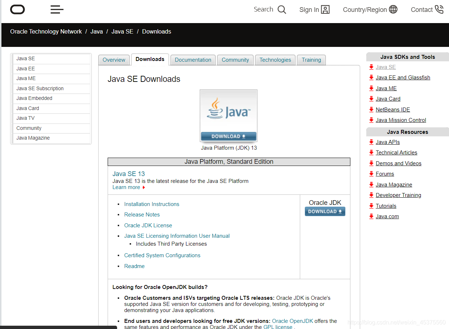
Task: Click the Java breadcrumb link
Action: (96, 32)
